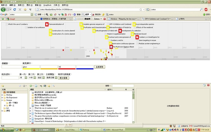Click yellow Complete genome sequence timeline icon
This screenshot has height=132, width=211.
click(81, 24)
